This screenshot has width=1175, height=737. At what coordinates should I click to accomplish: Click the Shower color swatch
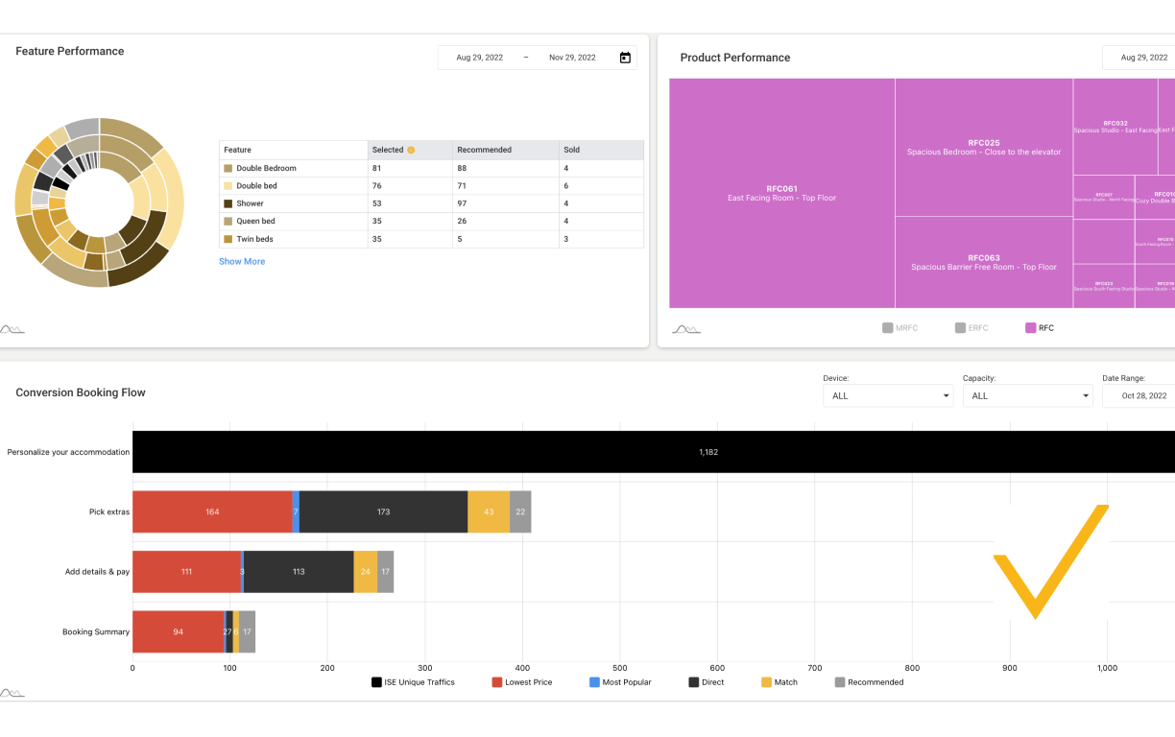pos(228,203)
